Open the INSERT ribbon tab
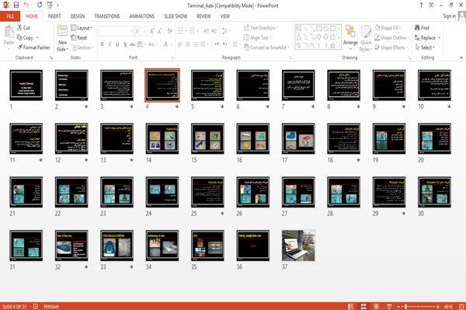466x310 pixels. click(54, 16)
